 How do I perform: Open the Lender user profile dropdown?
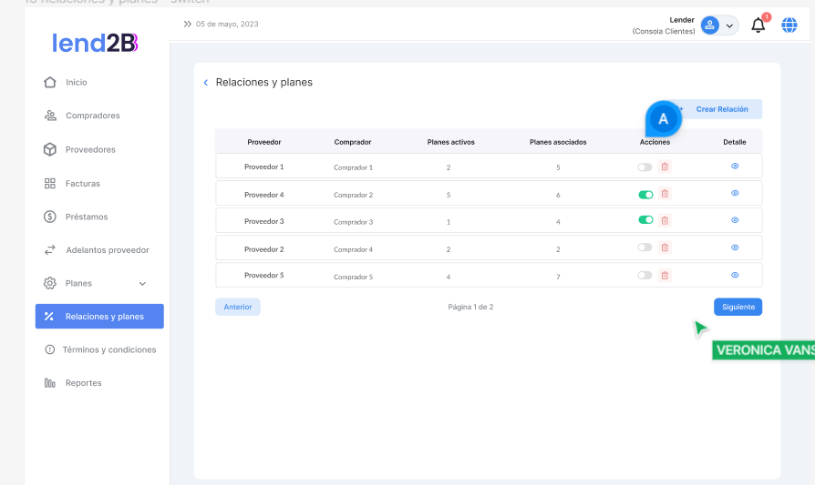click(x=718, y=25)
